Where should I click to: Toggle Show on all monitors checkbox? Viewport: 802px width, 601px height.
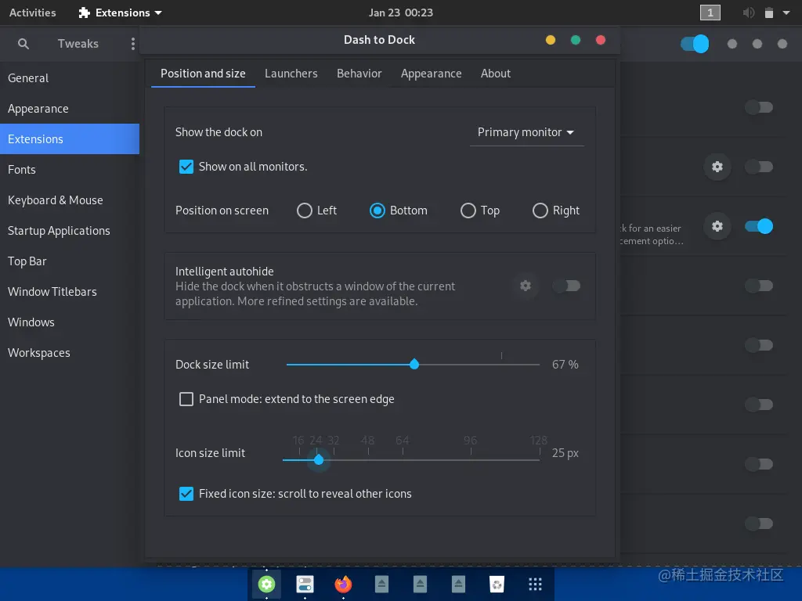point(186,167)
